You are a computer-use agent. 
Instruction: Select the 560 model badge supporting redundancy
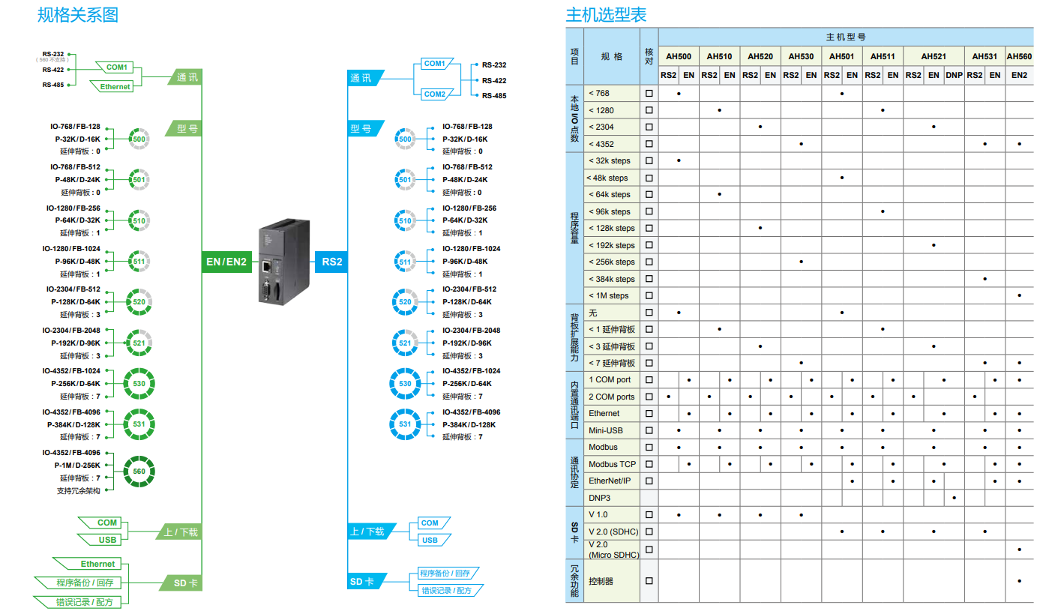tap(139, 471)
